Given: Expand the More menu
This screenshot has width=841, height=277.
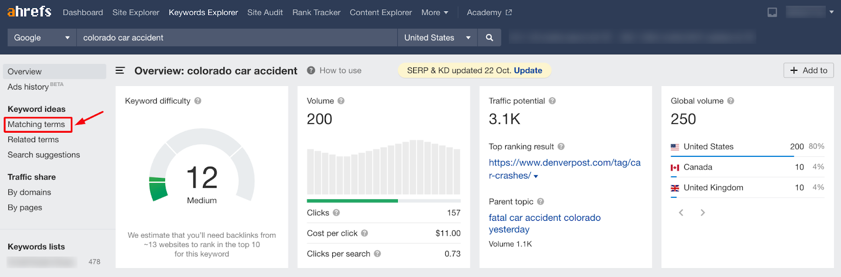Looking at the screenshot, I should click(435, 13).
